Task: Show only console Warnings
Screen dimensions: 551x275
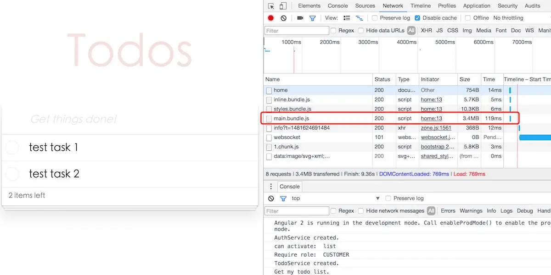Action: [471, 211]
